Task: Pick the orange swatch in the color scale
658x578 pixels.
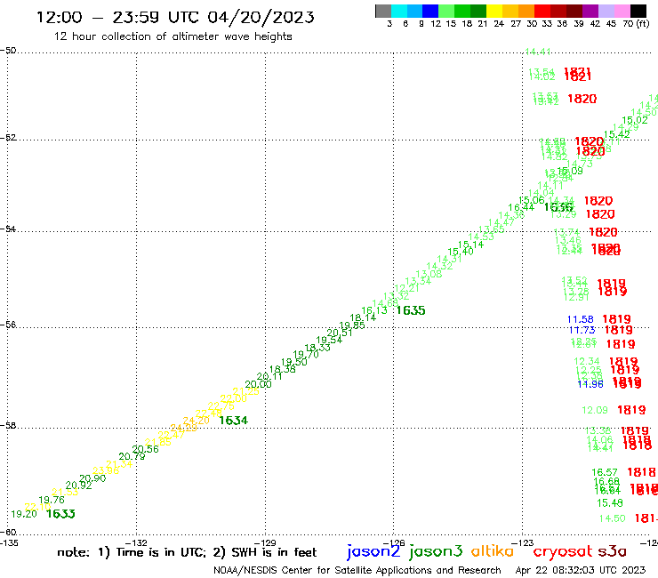Action: coord(526,12)
